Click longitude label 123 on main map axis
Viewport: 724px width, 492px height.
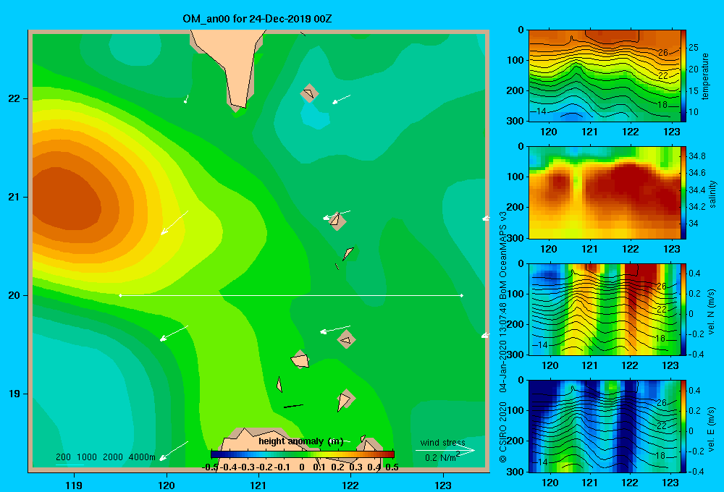click(x=443, y=485)
